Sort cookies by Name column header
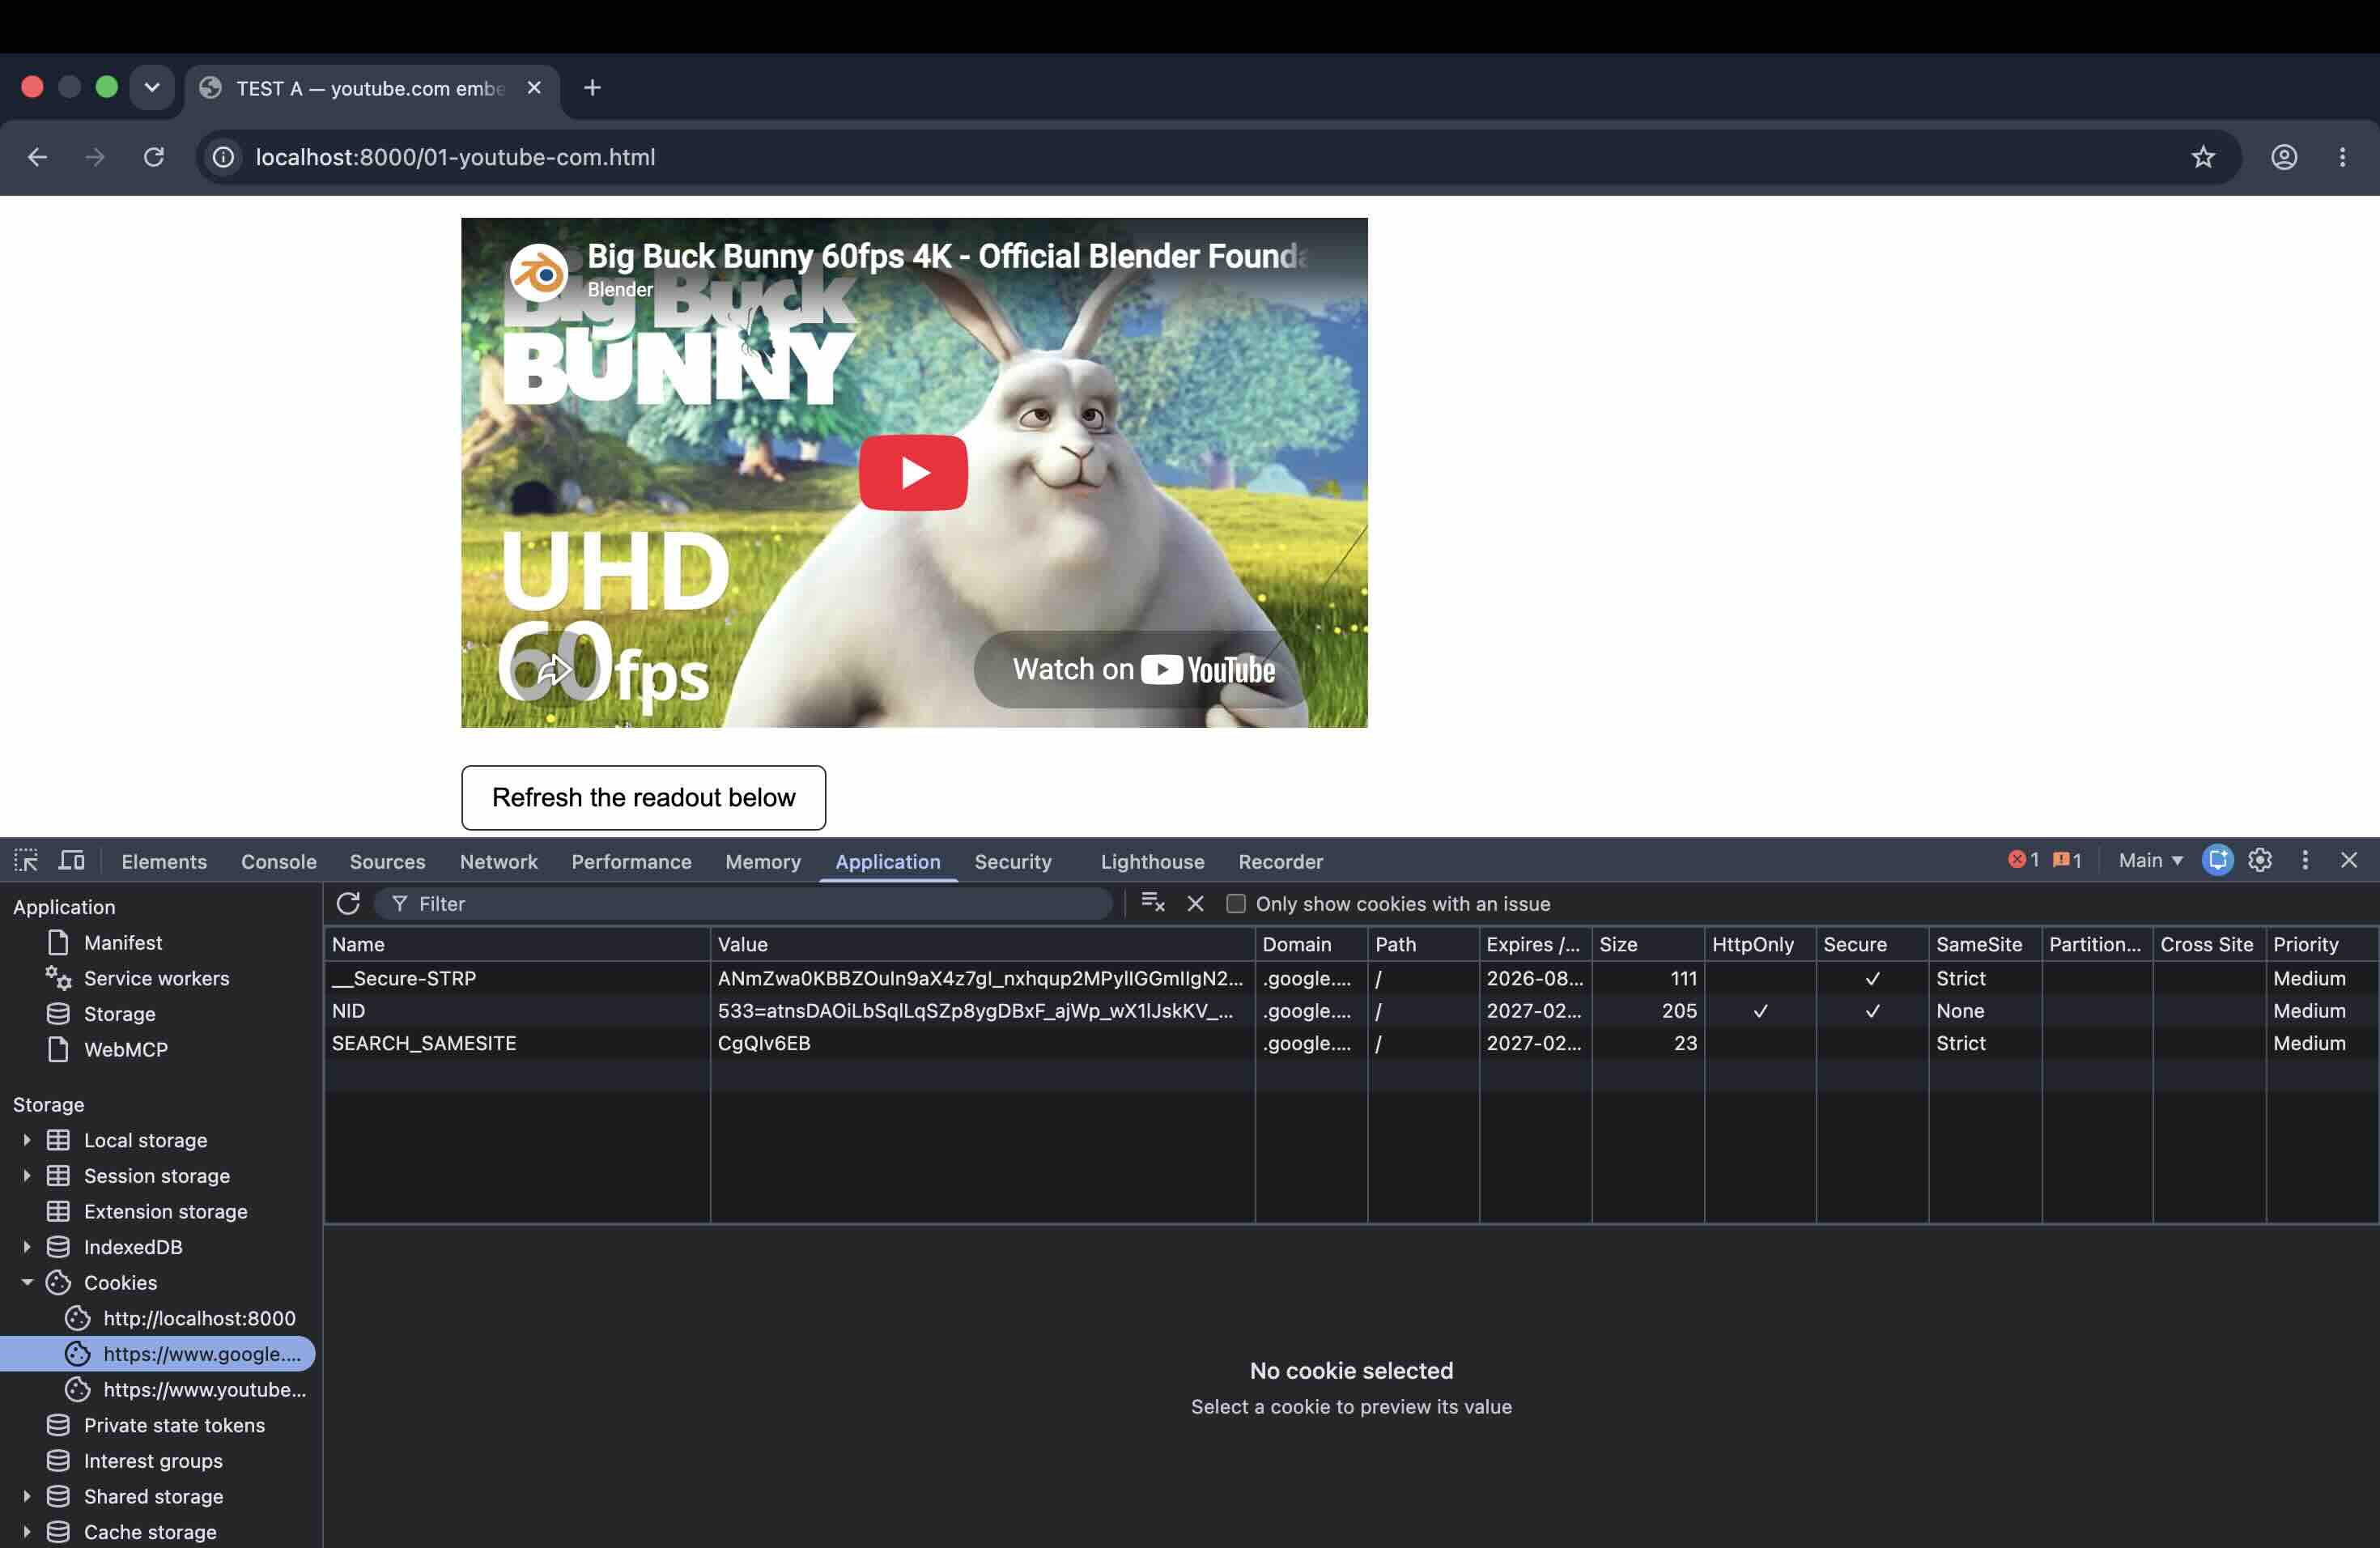The height and width of the screenshot is (1548, 2380). [517, 944]
